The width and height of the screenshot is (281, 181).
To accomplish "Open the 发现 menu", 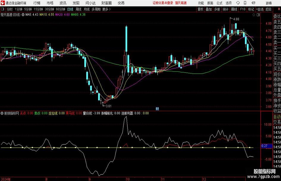I will [76, 3].
